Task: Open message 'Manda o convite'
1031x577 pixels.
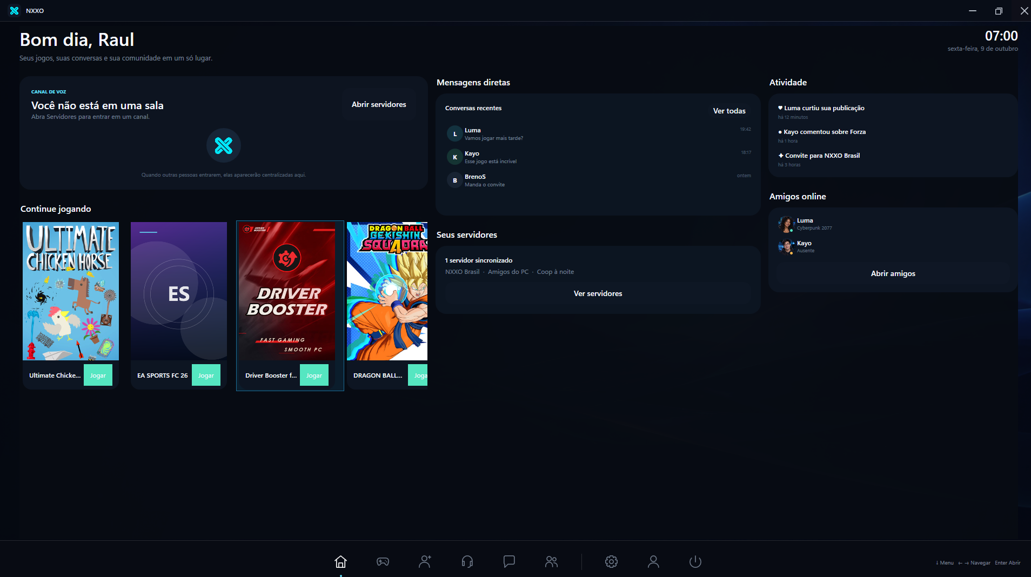Action: (485, 185)
